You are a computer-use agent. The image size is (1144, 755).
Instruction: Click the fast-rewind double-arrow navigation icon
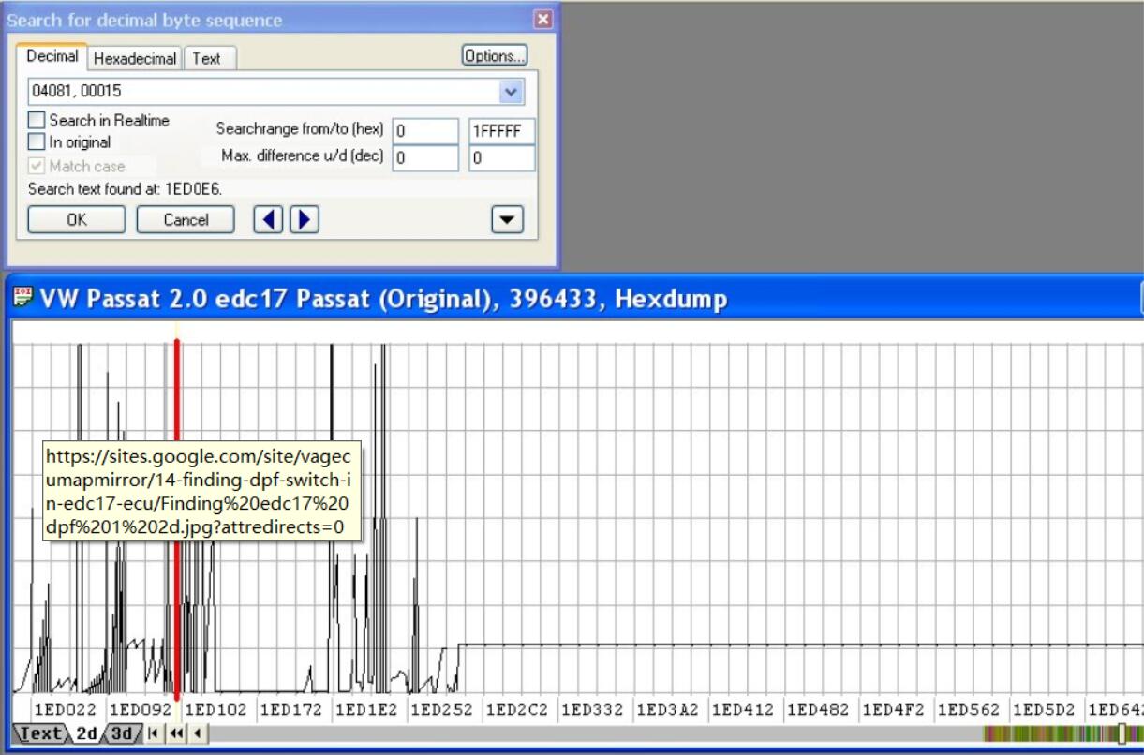coord(174,734)
